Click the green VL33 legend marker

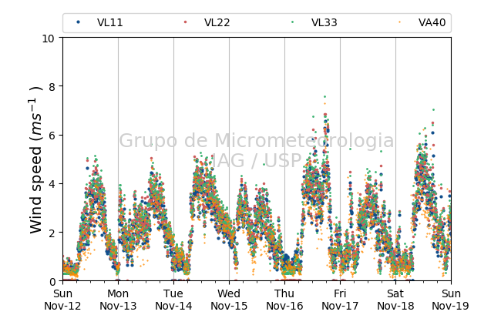point(293,22)
